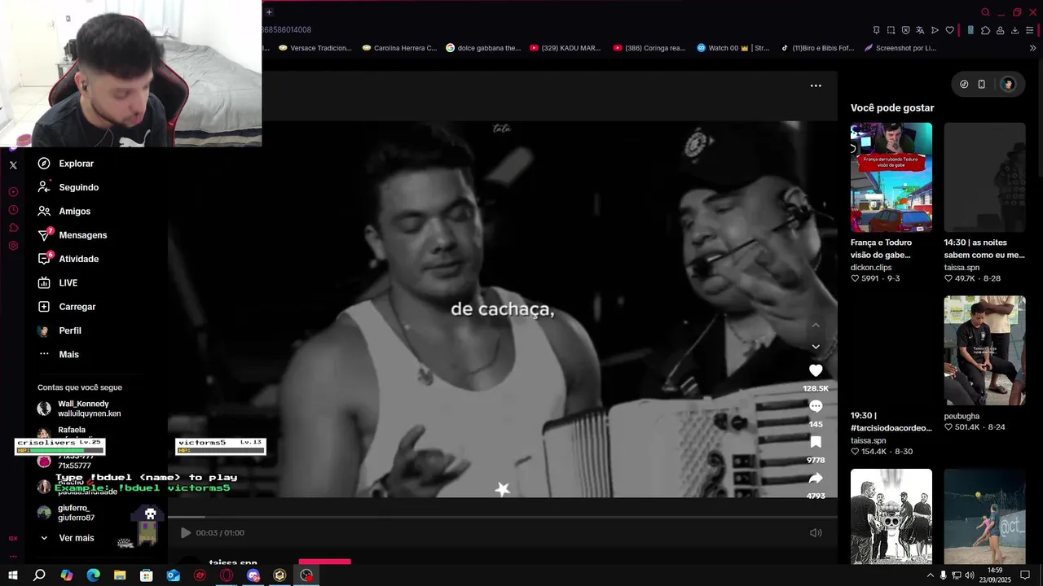Open bookmark Versace Tradicion...
1043x586 pixels.
tap(315, 48)
